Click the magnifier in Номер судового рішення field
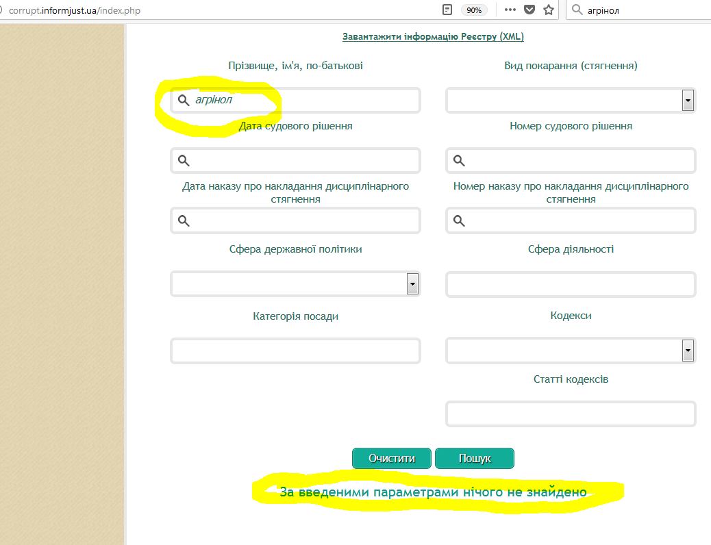Viewport: 711px width, 545px height. click(459, 161)
